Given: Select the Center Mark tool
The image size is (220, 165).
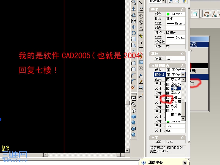Looking at the screenshot, I should (141, 68).
